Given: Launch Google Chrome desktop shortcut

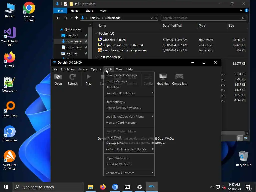Looking at the screenshot, I should [x=29, y=12].
